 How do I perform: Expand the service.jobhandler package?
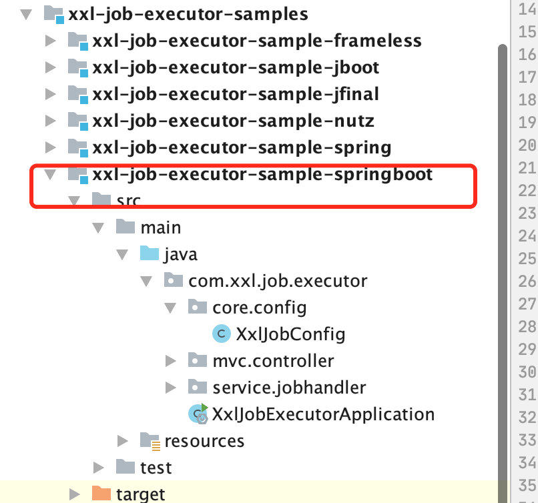coord(170,388)
